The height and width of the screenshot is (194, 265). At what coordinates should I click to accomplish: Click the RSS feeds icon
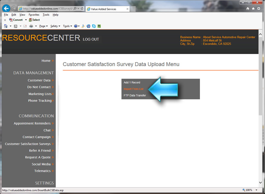[16, 26]
